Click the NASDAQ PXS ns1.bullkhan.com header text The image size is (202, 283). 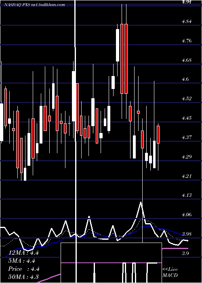(x=34, y=5)
